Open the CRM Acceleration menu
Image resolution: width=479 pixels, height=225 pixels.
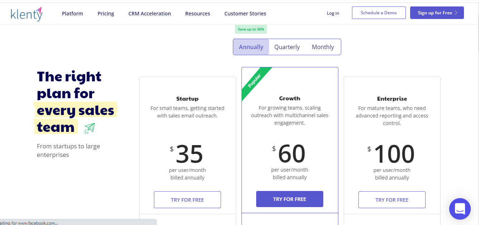point(150,14)
